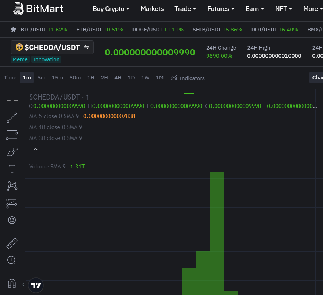
Task: Select the Text annotation tool
Action: point(12,169)
